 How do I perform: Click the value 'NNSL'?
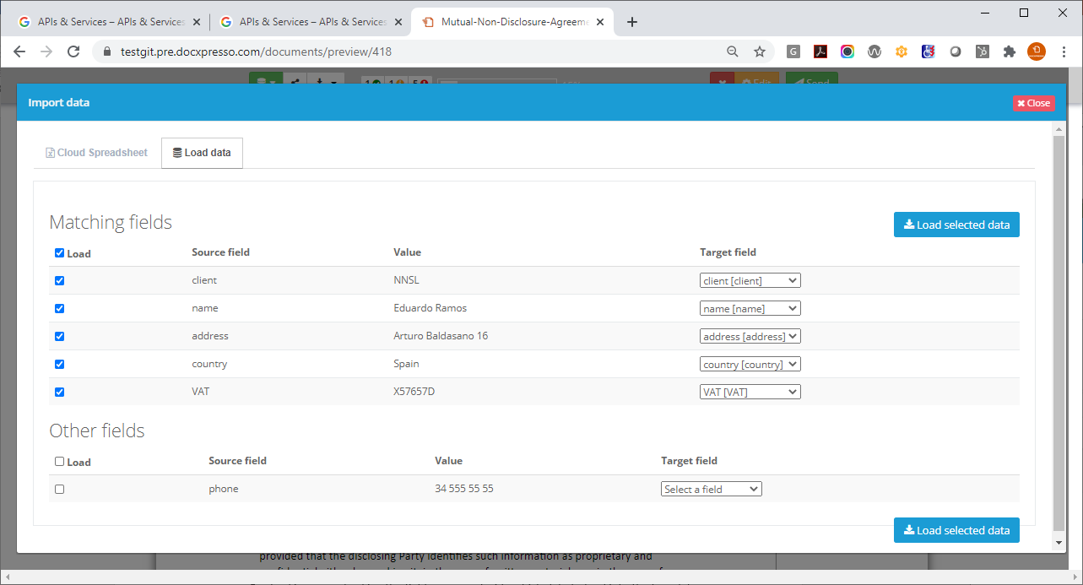[407, 280]
